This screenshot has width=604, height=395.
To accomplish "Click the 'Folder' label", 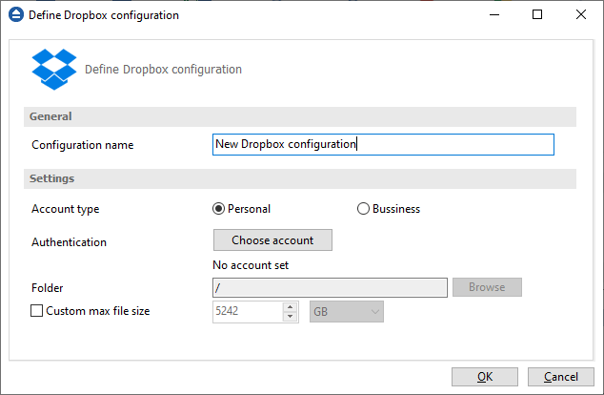I will tap(47, 288).
